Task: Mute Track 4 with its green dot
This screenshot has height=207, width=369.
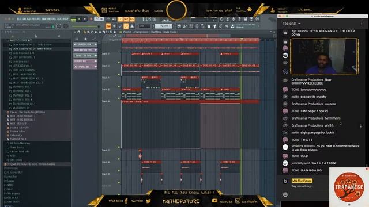Action: coord(119,86)
